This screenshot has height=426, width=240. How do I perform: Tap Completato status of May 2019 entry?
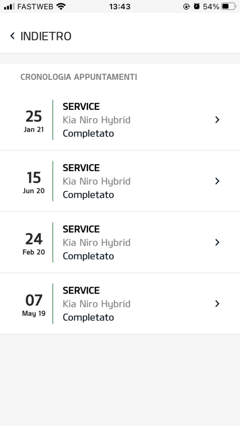pyautogui.click(x=88, y=317)
